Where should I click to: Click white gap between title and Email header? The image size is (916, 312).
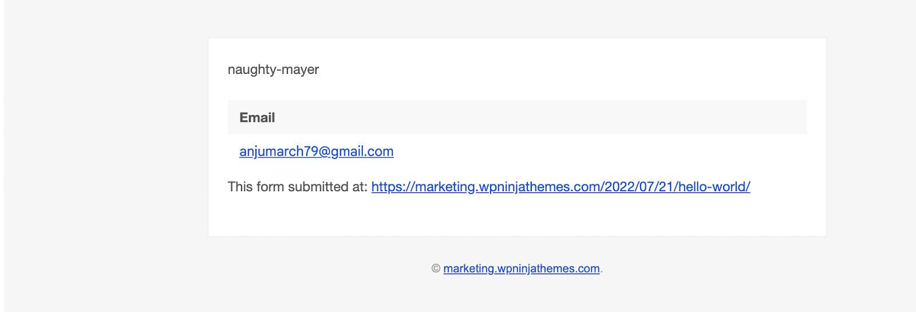coord(517,90)
